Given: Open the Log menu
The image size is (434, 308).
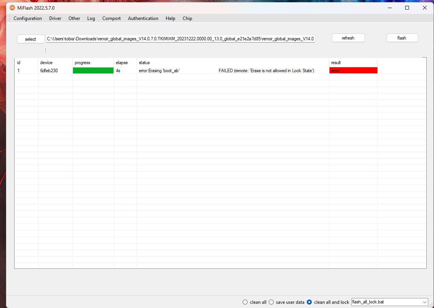Looking at the screenshot, I should (91, 18).
